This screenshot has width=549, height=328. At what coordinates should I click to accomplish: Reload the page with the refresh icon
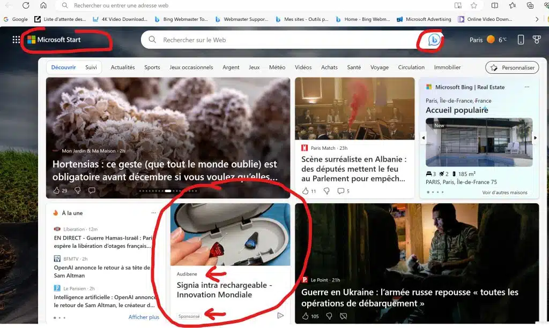[x=26, y=5]
